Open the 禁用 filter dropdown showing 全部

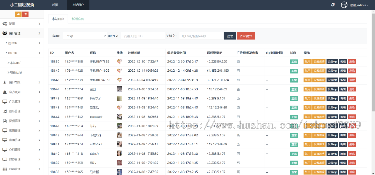[x=85, y=36]
